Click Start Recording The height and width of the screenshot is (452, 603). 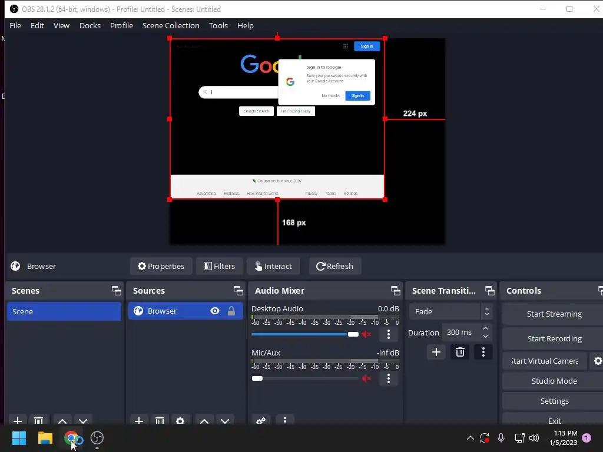(x=554, y=338)
